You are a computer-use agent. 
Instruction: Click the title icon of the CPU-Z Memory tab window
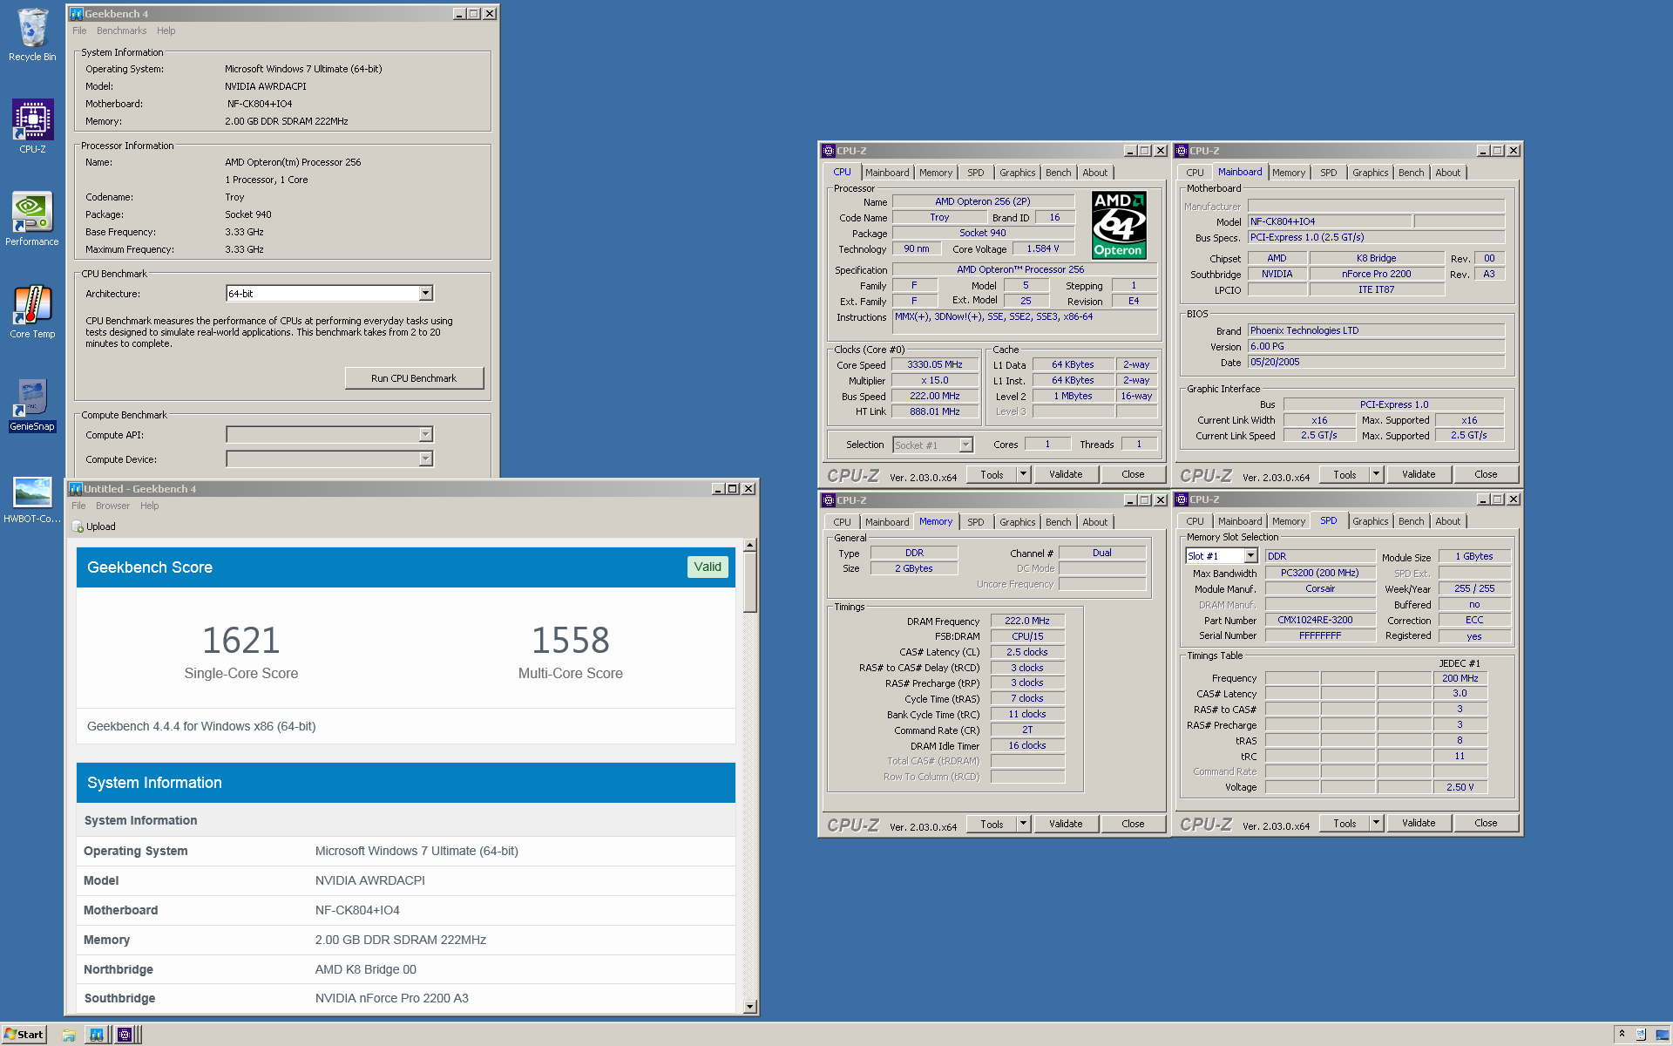pyautogui.click(x=829, y=500)
